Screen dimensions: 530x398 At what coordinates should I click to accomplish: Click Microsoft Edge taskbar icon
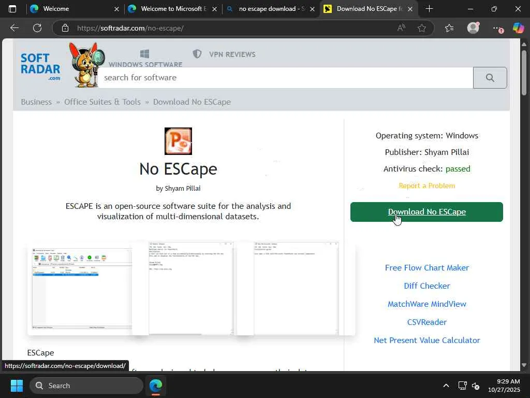click(156, 386)
